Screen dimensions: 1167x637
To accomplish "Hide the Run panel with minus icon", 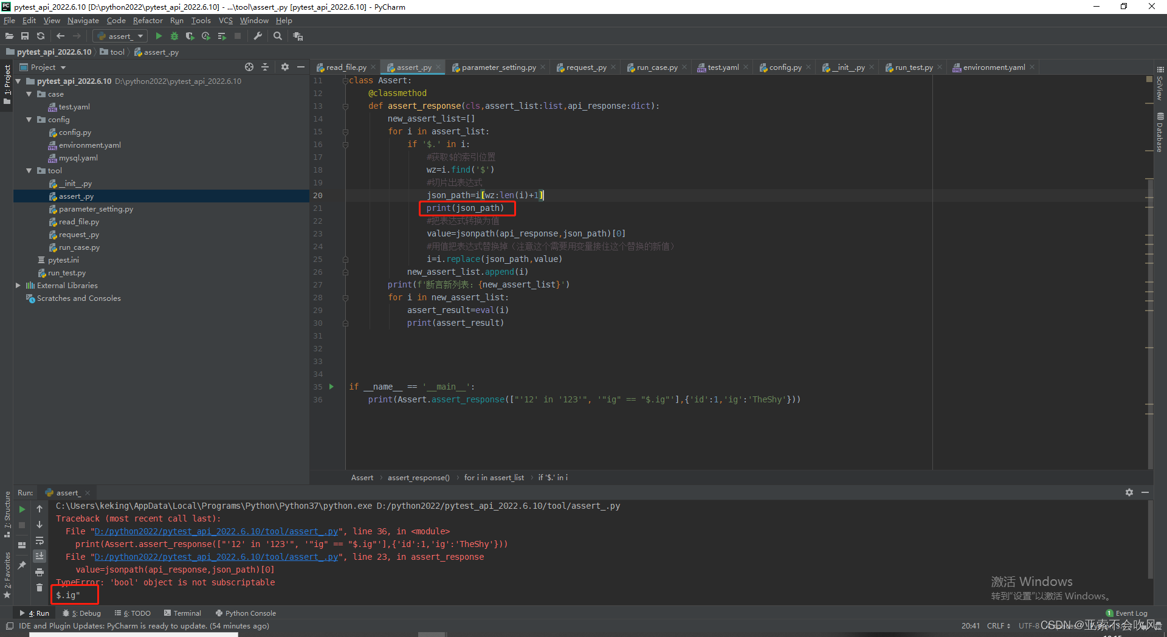I will tap(1145, 492).
